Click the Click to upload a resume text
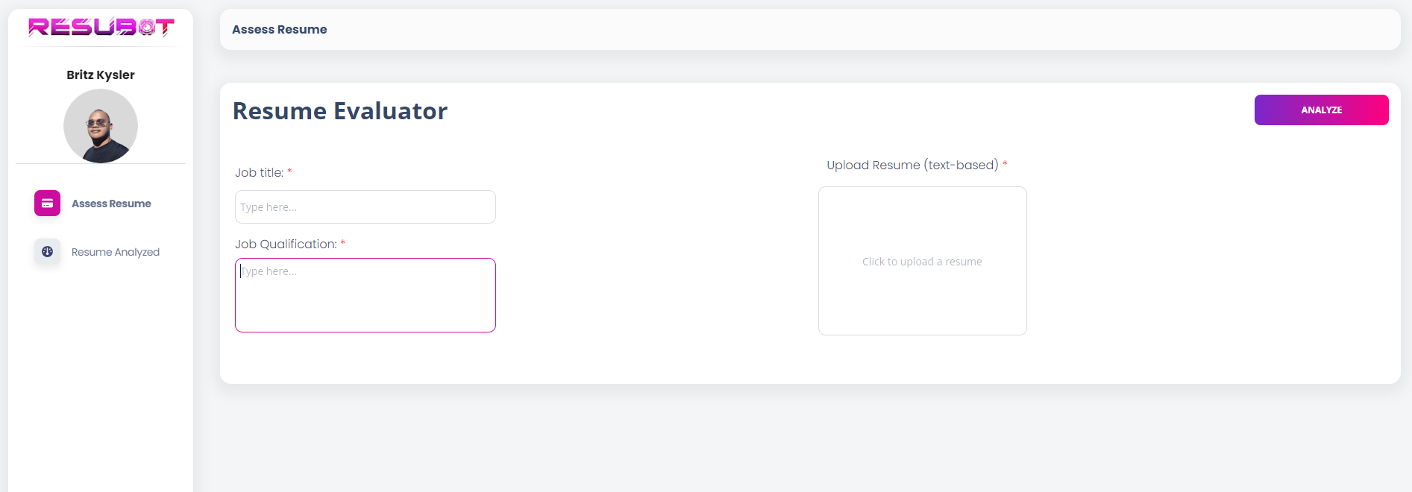 click(x=922, y=262)
